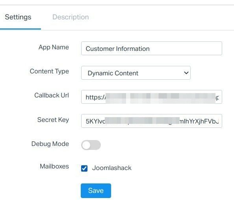Click the Mailboxes label text
This screenshot has height=200, width=234.
click(54, 166)
